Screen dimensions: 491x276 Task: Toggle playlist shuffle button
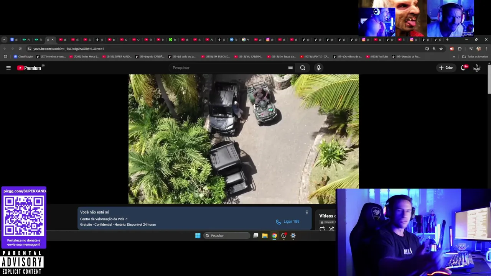tap(331, 229)
